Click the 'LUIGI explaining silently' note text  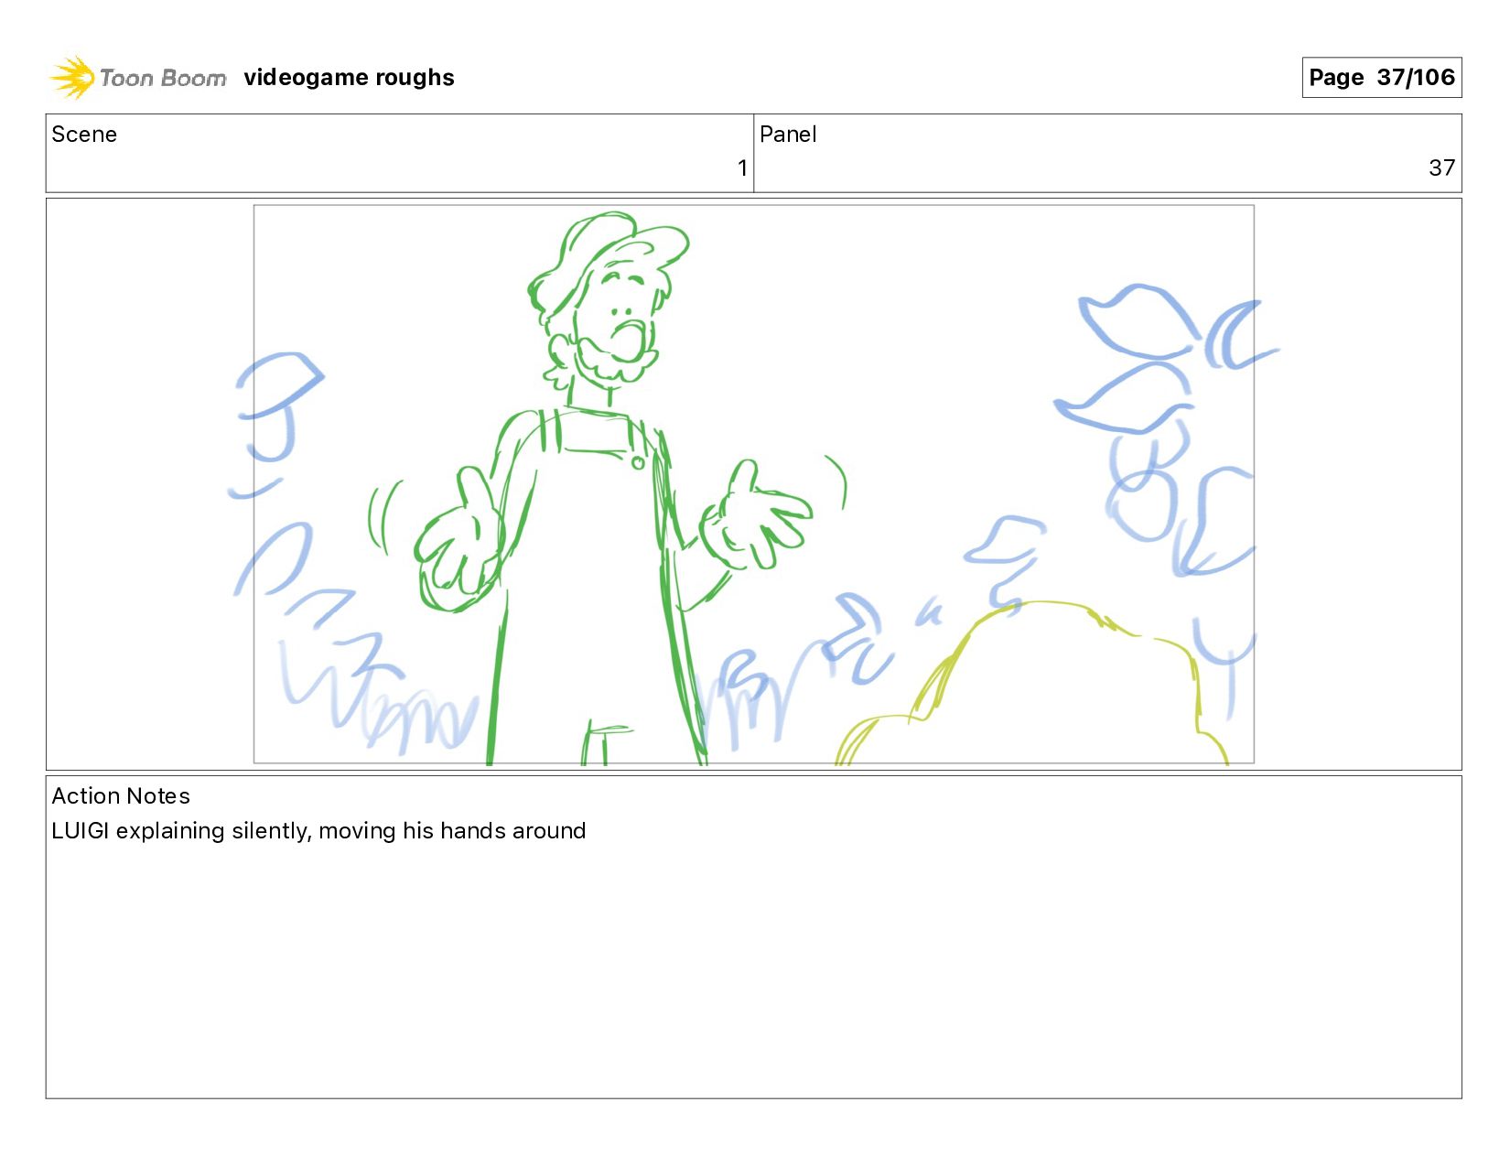pos(318,831)
